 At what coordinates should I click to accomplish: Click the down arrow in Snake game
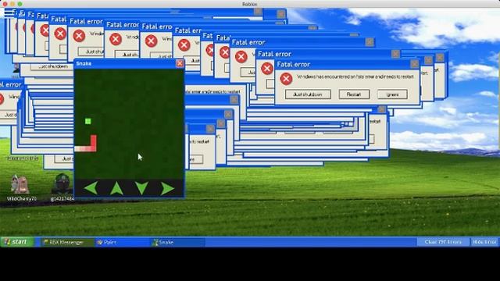tap(141, 188)
